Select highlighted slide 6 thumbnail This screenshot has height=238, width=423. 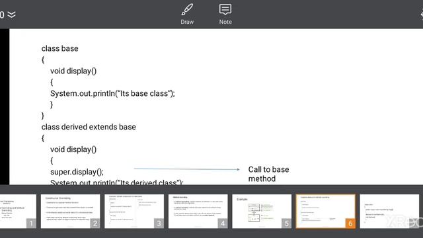(x=326, y=212)
